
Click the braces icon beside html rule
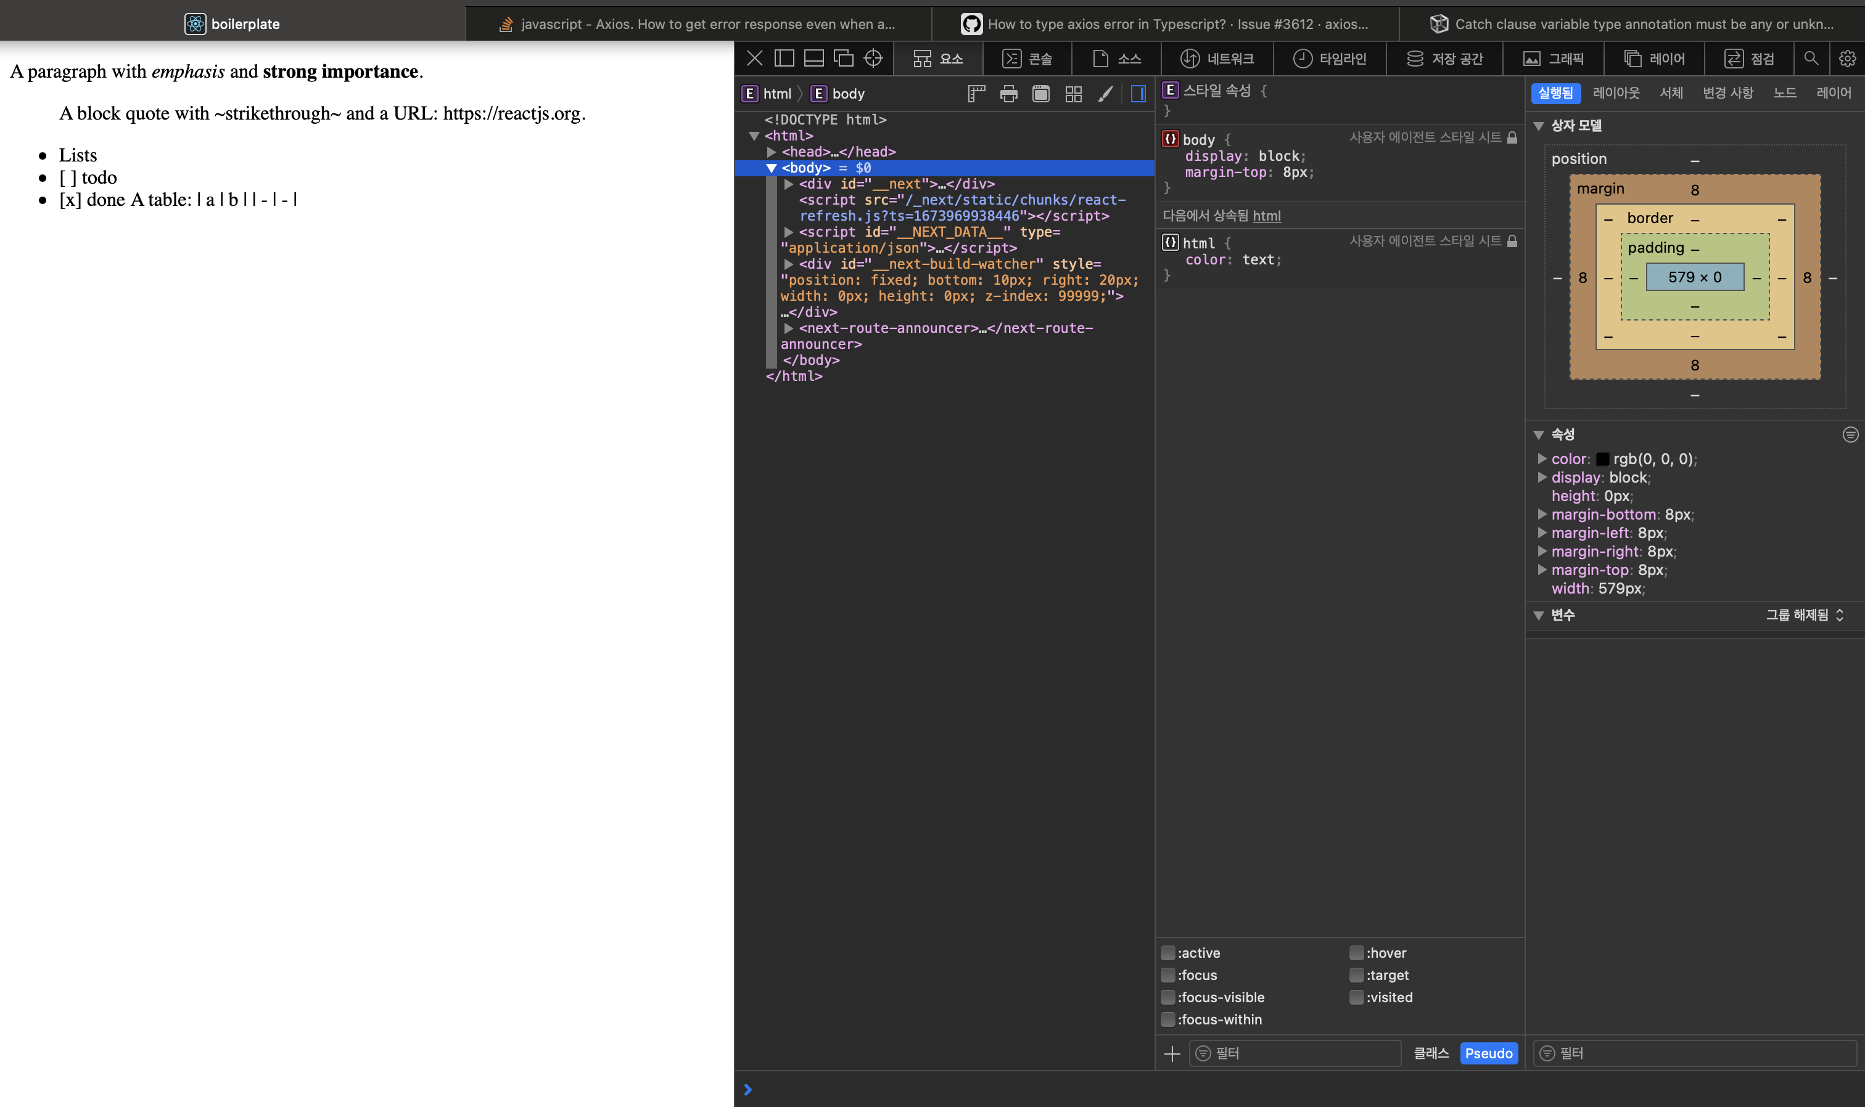(x=1170, y=242)
